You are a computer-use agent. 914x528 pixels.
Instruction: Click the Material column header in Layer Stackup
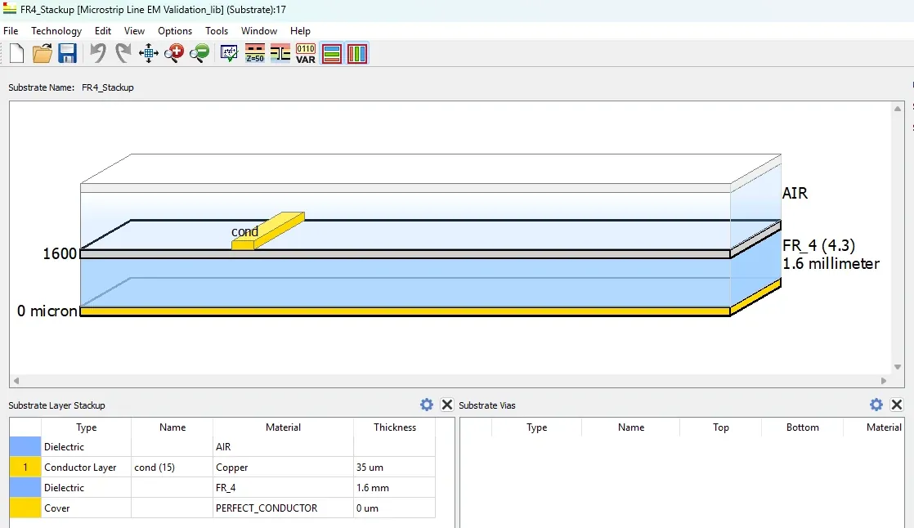click(284, 427)
